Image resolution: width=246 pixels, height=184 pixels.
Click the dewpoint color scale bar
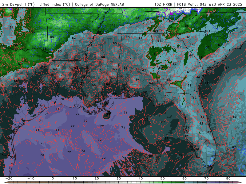pyautogui.click(x=123, y=182)
